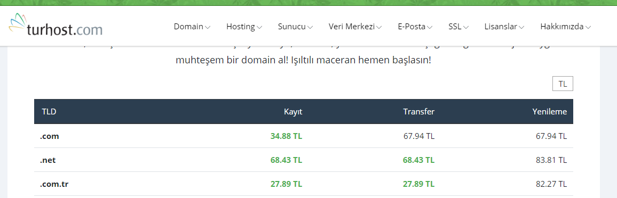This screenshot has height=198, width=617.
Task: Click the TL currency selector button
Action: (x=563, y=84)
